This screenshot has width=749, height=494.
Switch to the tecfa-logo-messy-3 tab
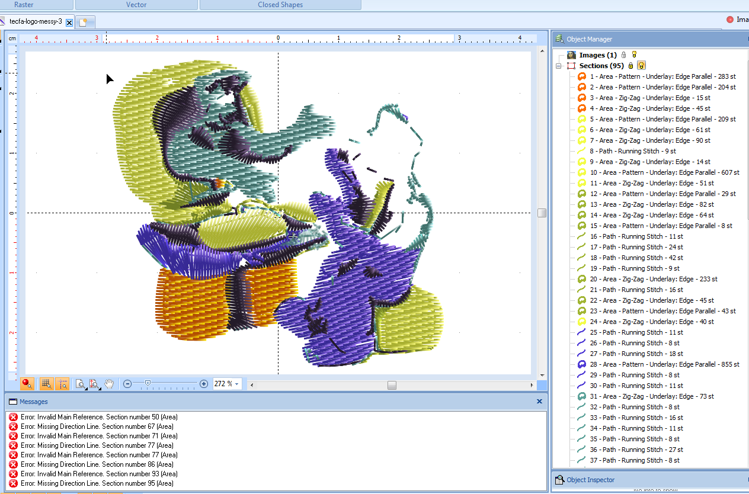(x=36, y=21)
